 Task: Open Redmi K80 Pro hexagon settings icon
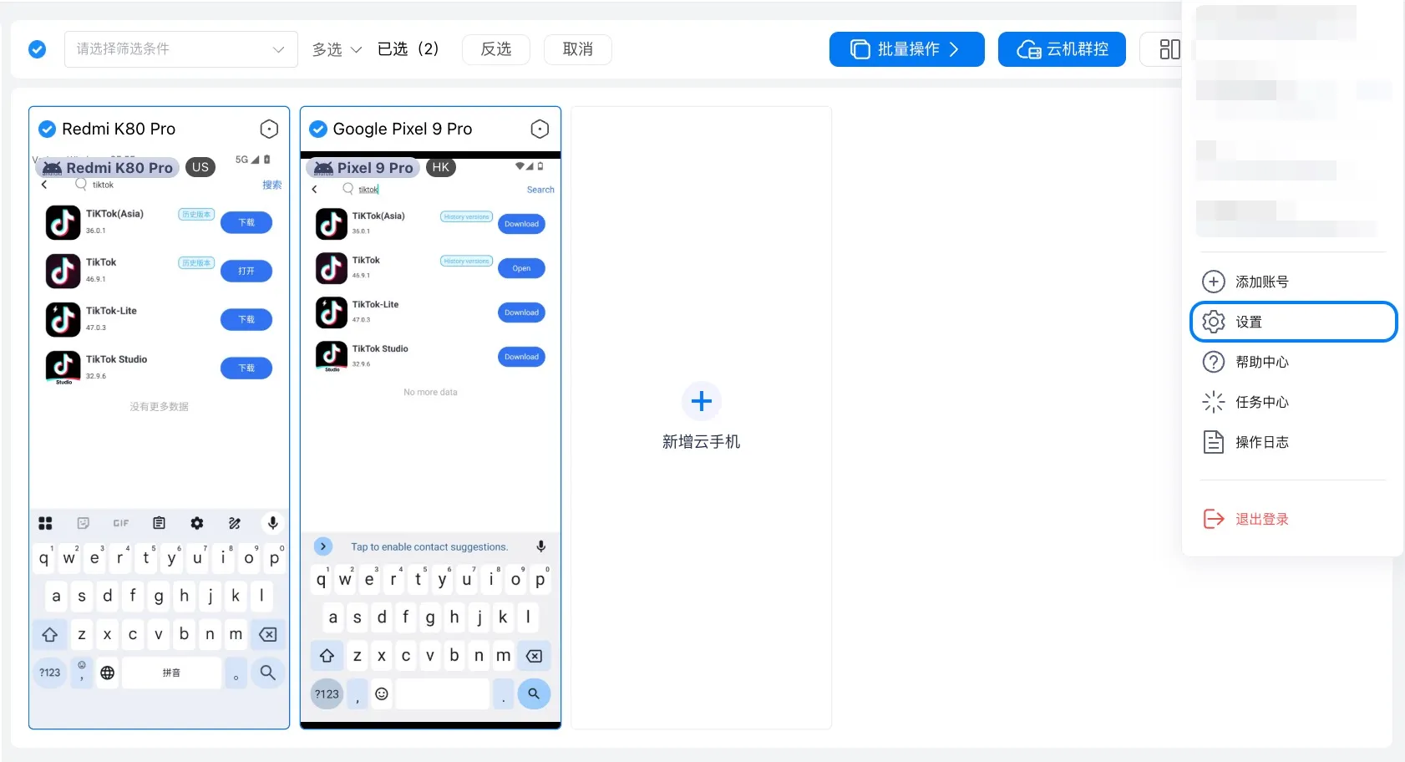click(269, 129)
